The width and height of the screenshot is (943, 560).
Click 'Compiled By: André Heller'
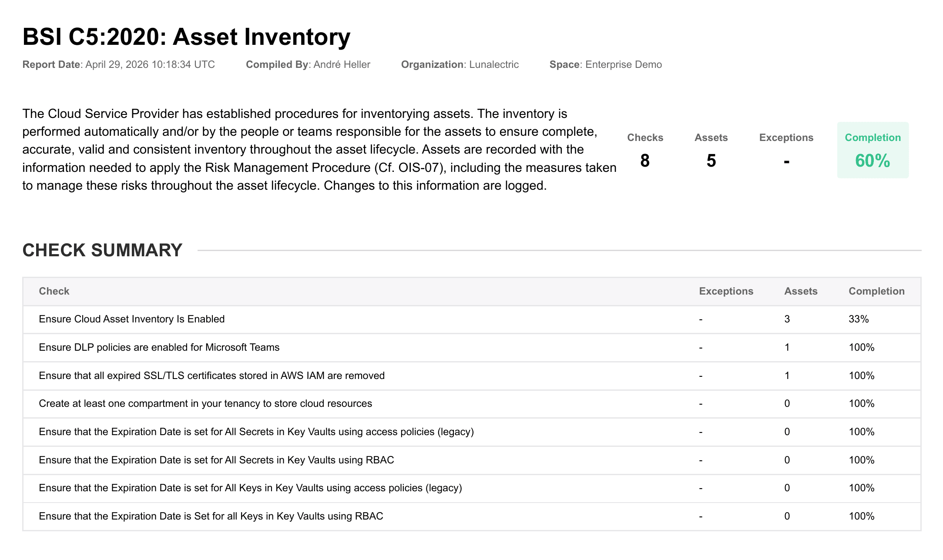[x=308, y=64]
